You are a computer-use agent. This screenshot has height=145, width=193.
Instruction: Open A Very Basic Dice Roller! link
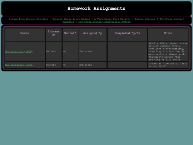point(112,19)
